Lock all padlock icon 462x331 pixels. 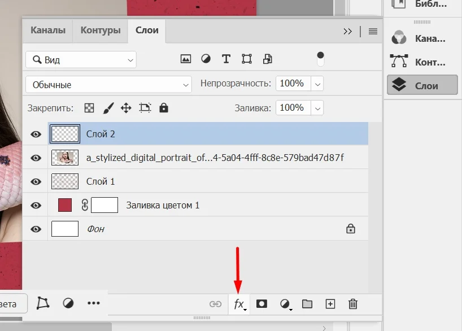pyautogui.click(x=164, y=108)
